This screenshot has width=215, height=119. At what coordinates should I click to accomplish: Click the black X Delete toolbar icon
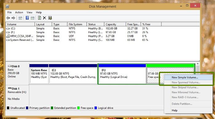[45, 18]
